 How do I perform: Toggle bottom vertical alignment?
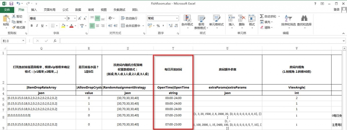click(x=103, y=18)
